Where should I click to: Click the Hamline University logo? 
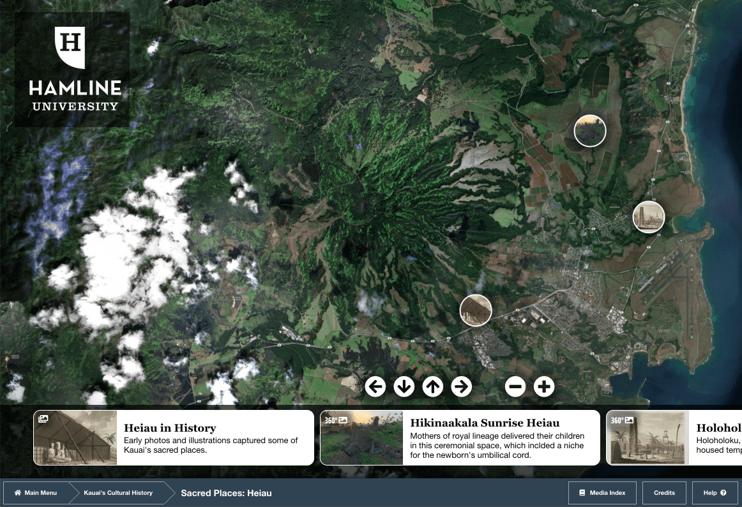pyautogui.click(x=72, y=69)
